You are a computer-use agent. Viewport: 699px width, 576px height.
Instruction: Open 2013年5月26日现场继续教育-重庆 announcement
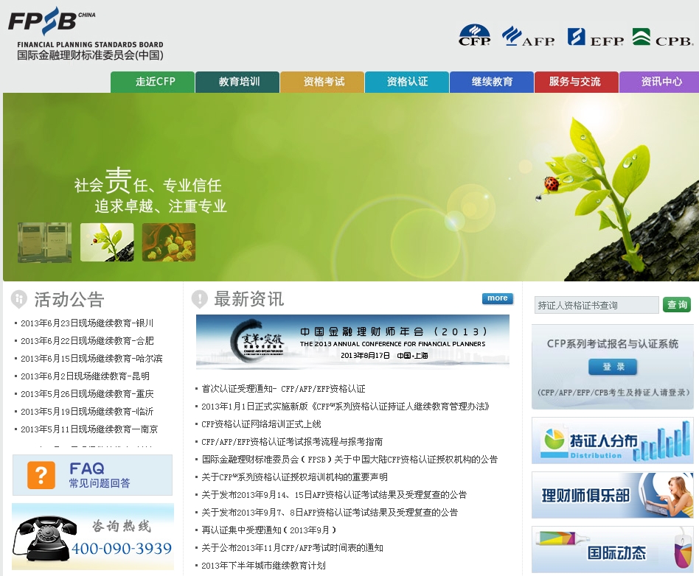coord(87,394)
